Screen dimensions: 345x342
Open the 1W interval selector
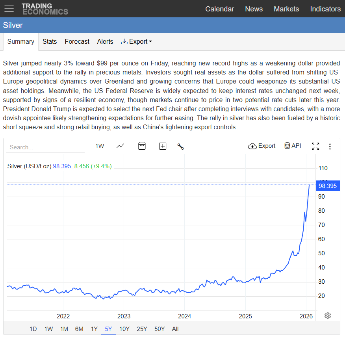pyautogui.click(x=100, y=146)
